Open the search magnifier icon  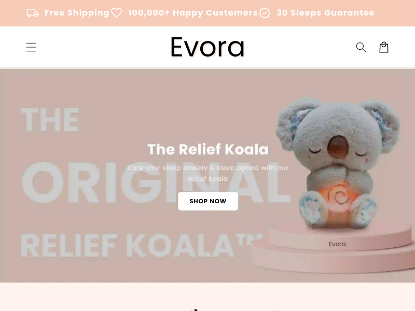click(361, 47)
